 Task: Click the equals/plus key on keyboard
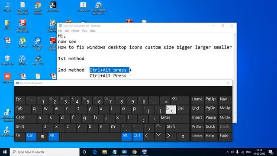coord(165,100)
